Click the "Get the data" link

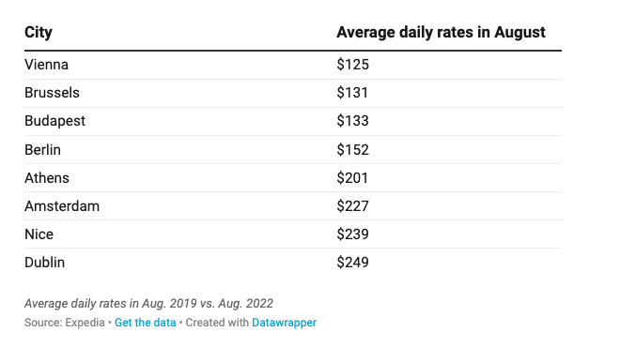[x=146, y=323]
